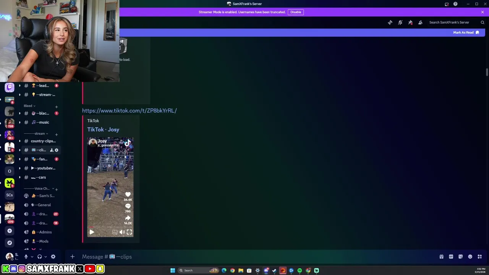
Task: Open the SCs server icon
Action: coord(10,195)
